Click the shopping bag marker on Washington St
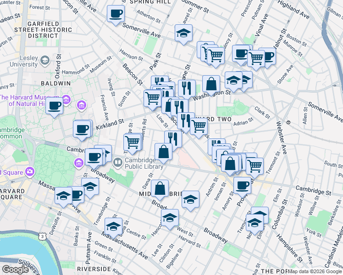 (211, 85)
